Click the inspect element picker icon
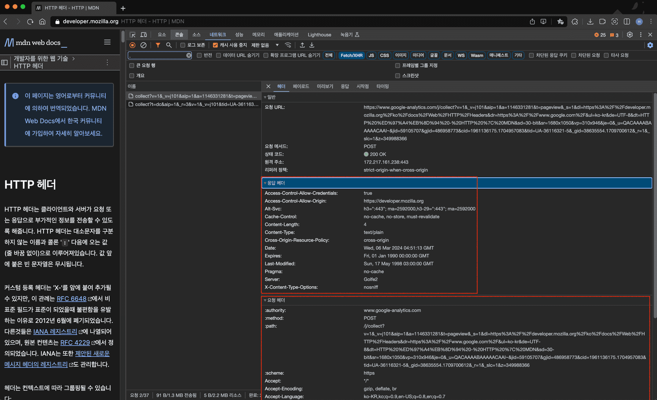 132,35
